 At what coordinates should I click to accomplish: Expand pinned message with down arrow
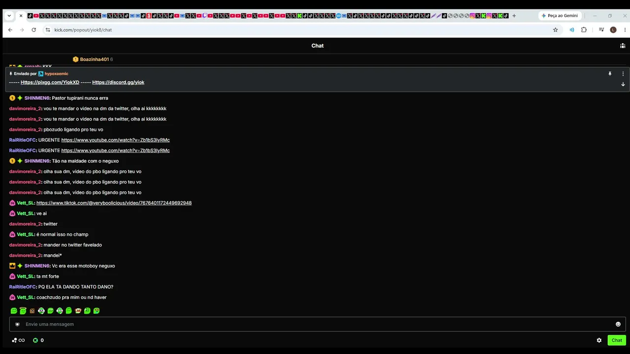pyautogui.click(x=623, y=84)
